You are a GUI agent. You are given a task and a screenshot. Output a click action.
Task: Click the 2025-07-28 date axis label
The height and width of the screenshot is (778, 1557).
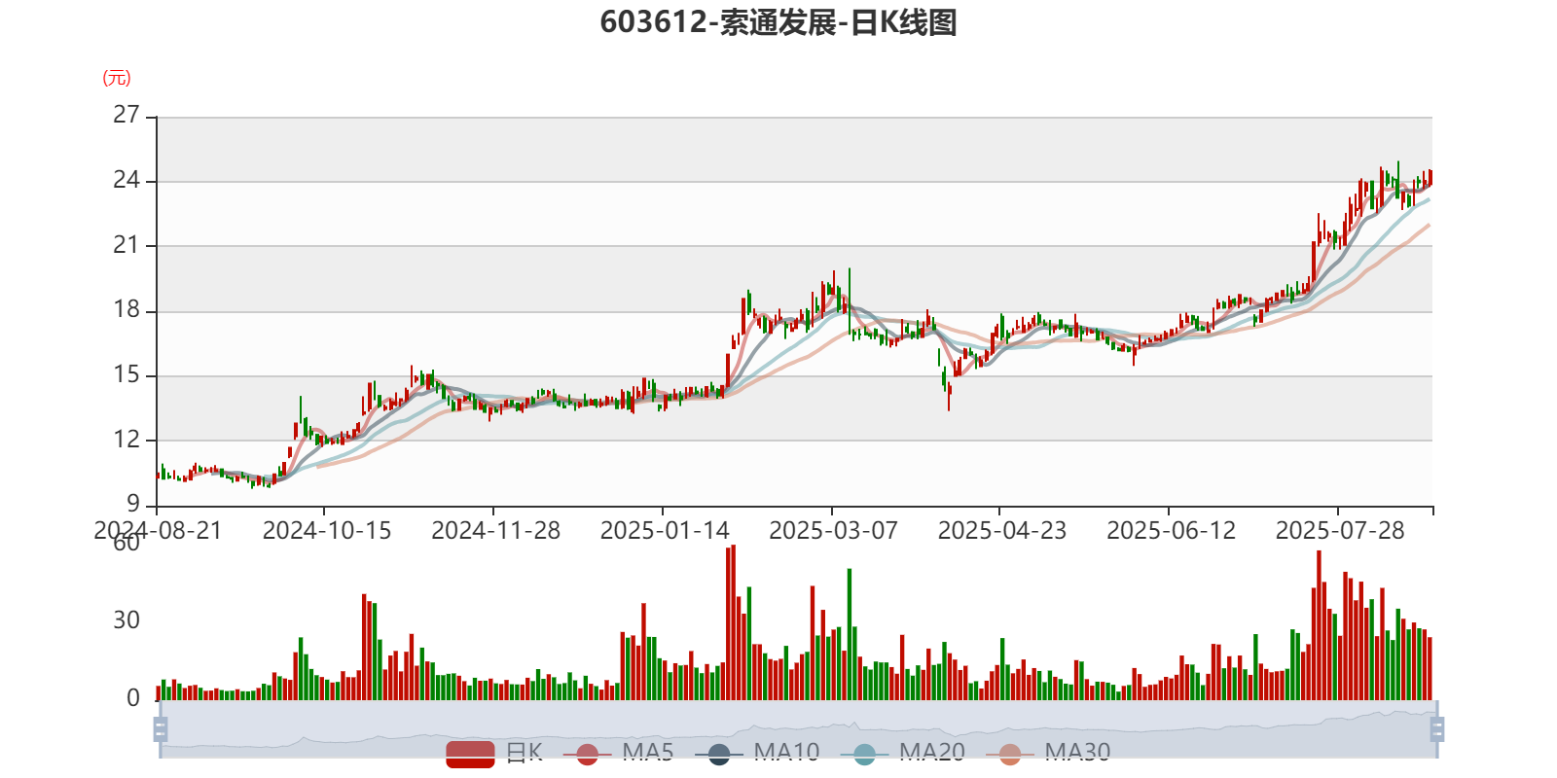[x=1340, y=531]
